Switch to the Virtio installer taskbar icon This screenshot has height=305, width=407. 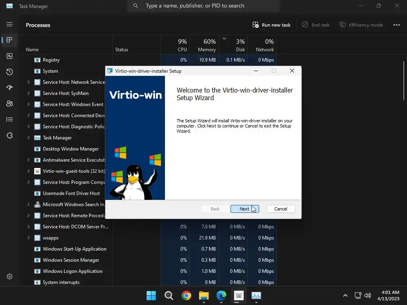click(x=238, y=295)
